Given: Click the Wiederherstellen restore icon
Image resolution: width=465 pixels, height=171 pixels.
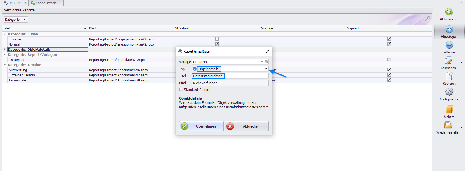Looking at the screenshot, I should click(x=448, y=125).
